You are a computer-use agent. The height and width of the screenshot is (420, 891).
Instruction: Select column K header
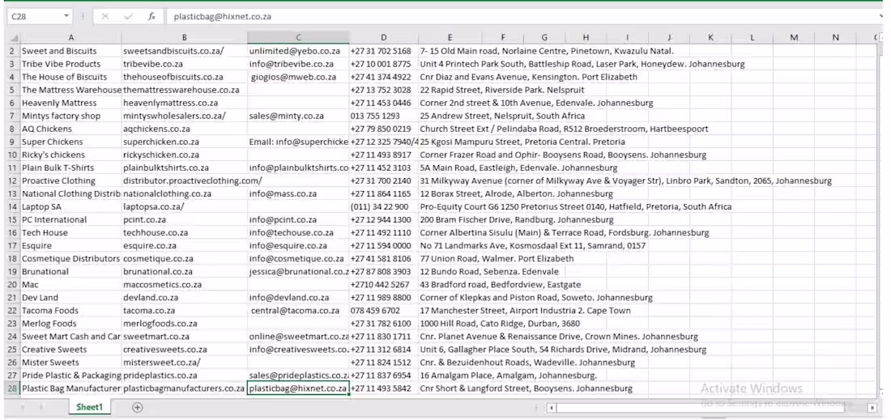click(x=710, y=38)
